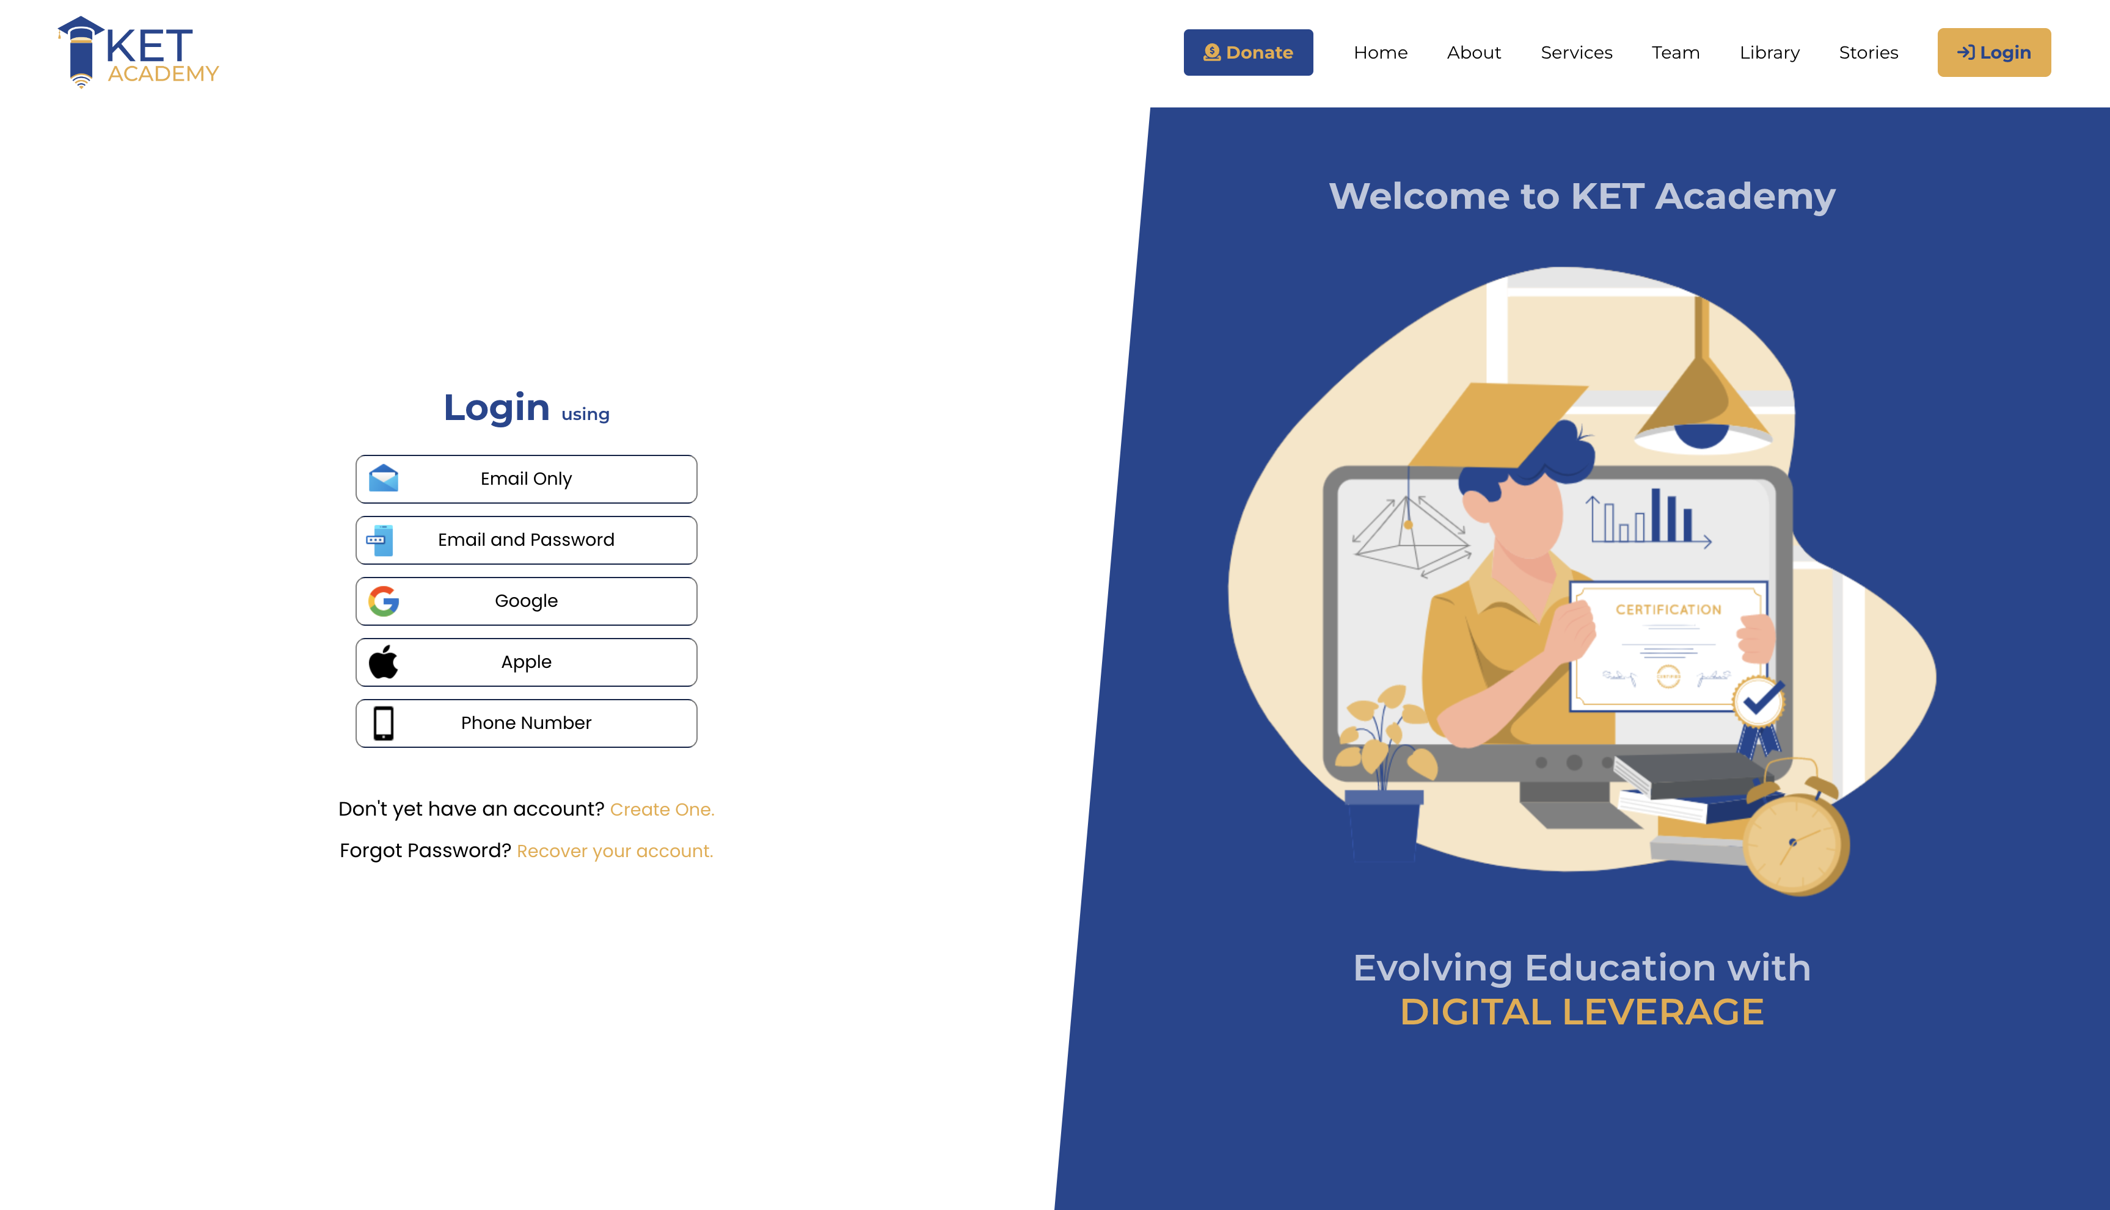This screenshot has height=1210, width=2110.
Task: Click the Library navigation tab
Action: click(1770, 52)
